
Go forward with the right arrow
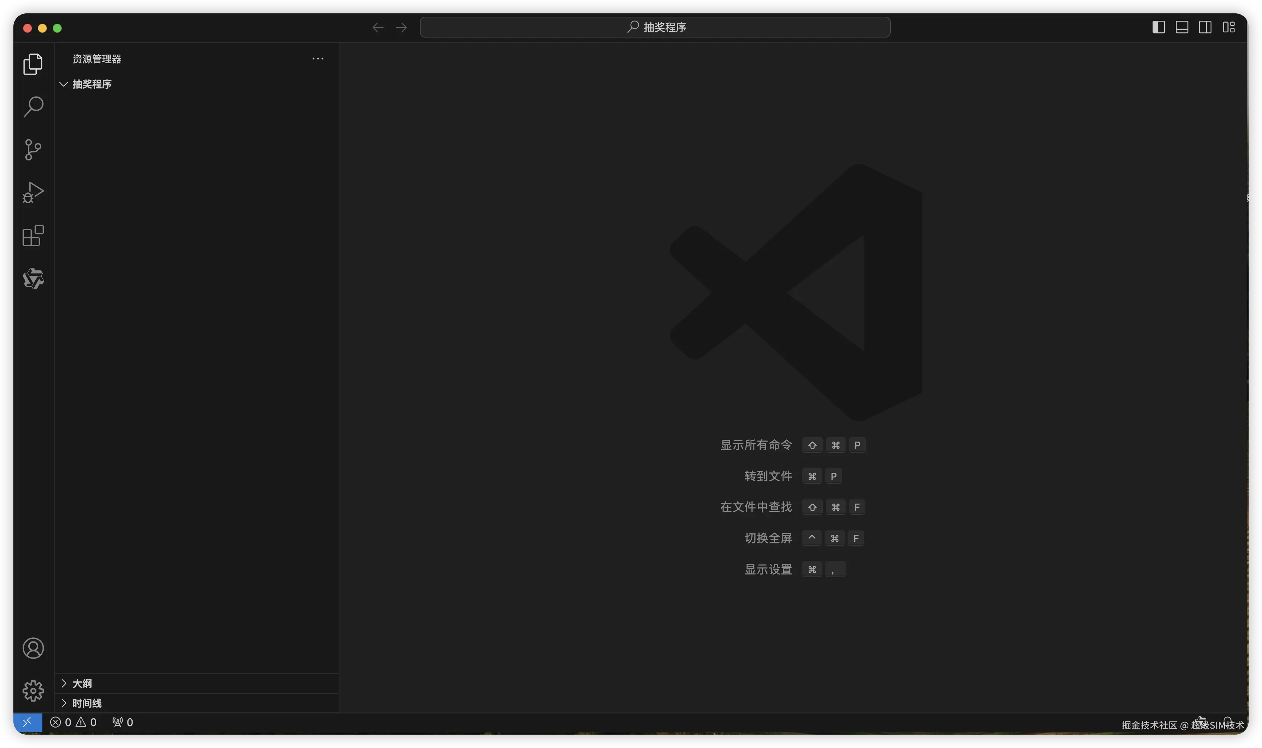point(401,27)
